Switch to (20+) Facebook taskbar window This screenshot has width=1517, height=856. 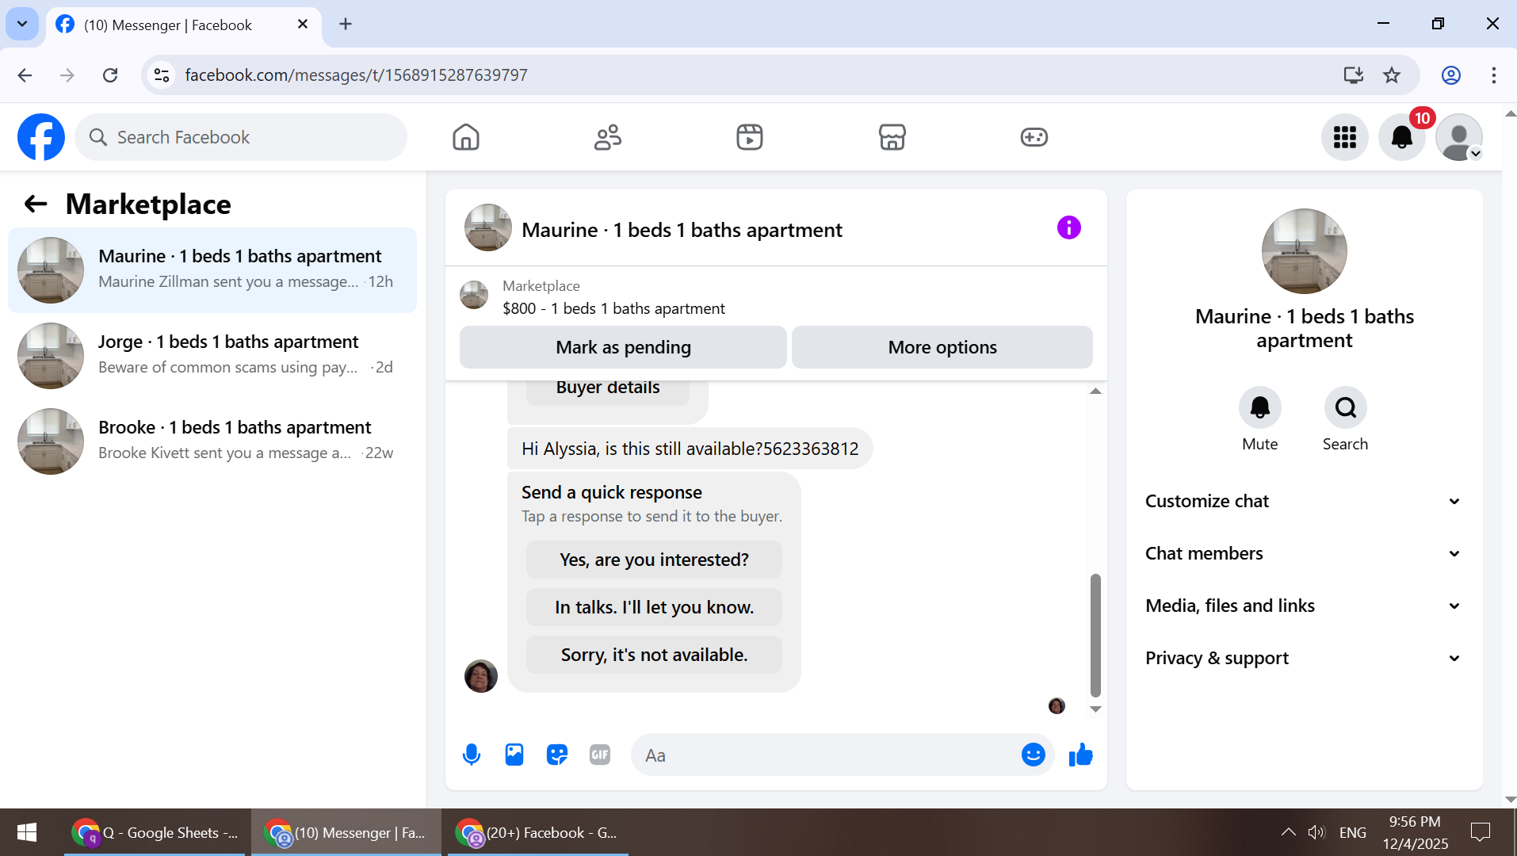point(538,832)
